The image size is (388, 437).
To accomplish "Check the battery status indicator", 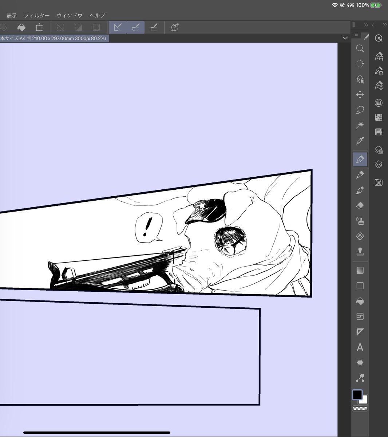I will click(375, 5).
